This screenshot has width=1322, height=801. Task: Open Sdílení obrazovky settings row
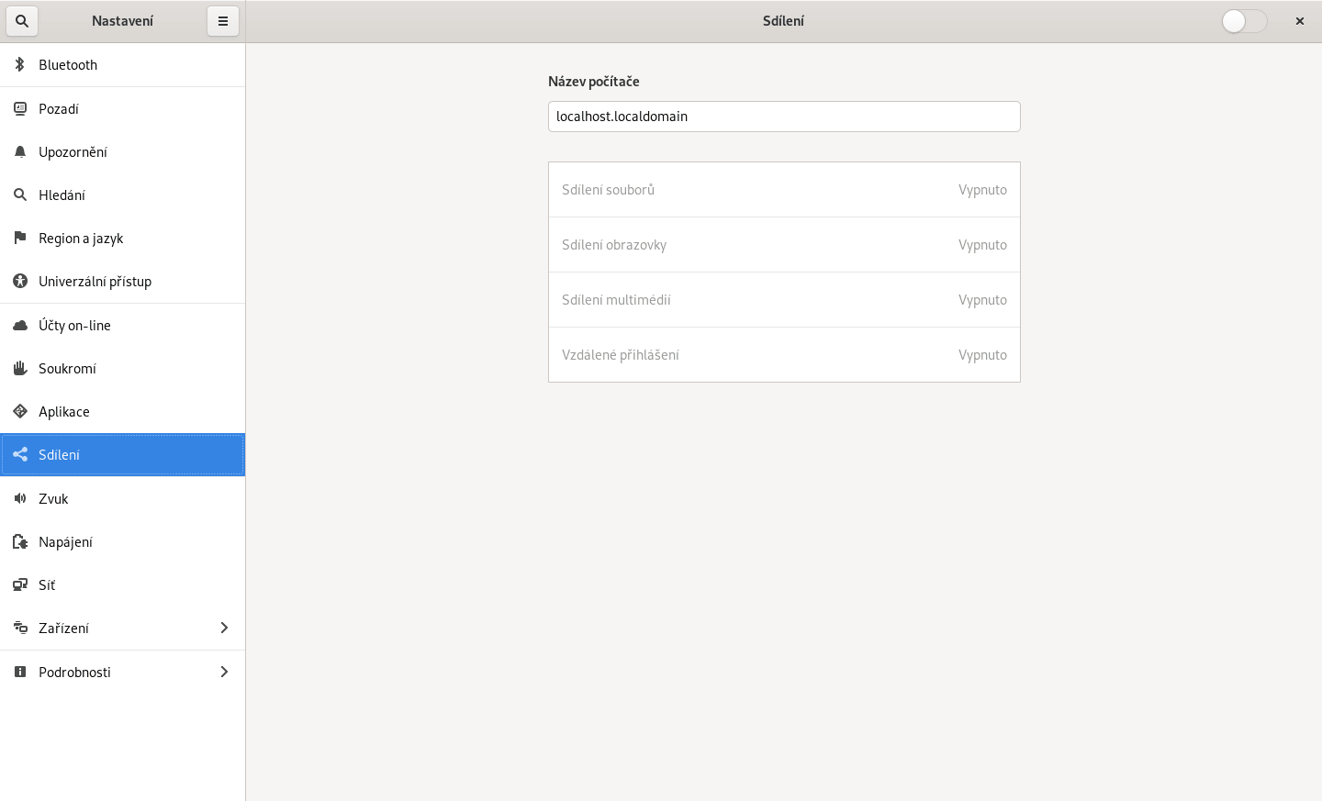784,245
